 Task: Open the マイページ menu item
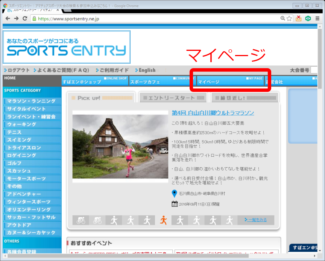coord(230,81)
